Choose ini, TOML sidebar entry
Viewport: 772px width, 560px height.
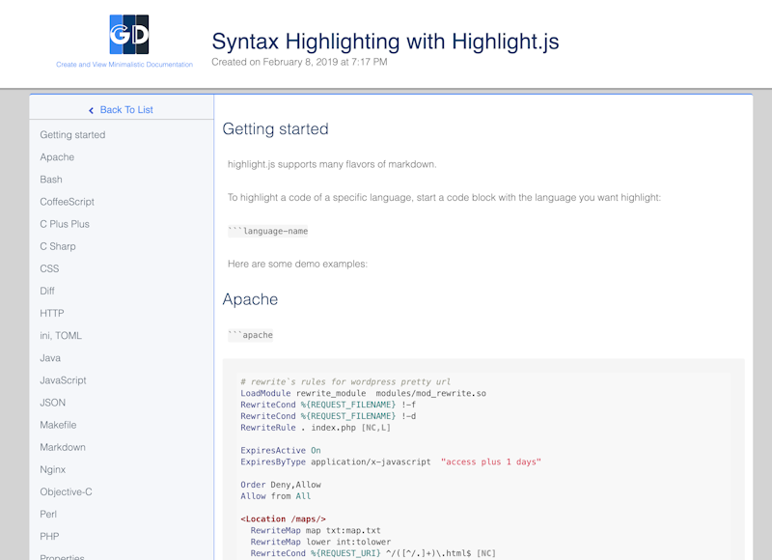pos(61,335)
